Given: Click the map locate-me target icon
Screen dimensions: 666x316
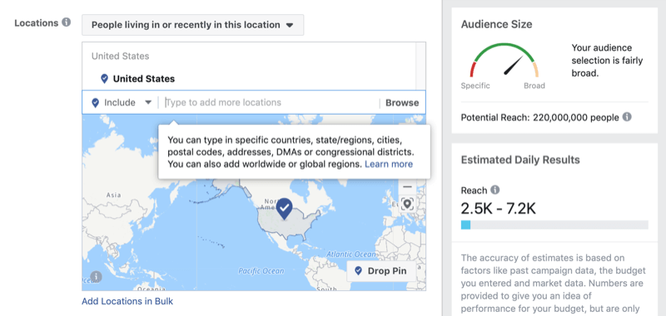Looking at the screenshot, I should point(407,205).
